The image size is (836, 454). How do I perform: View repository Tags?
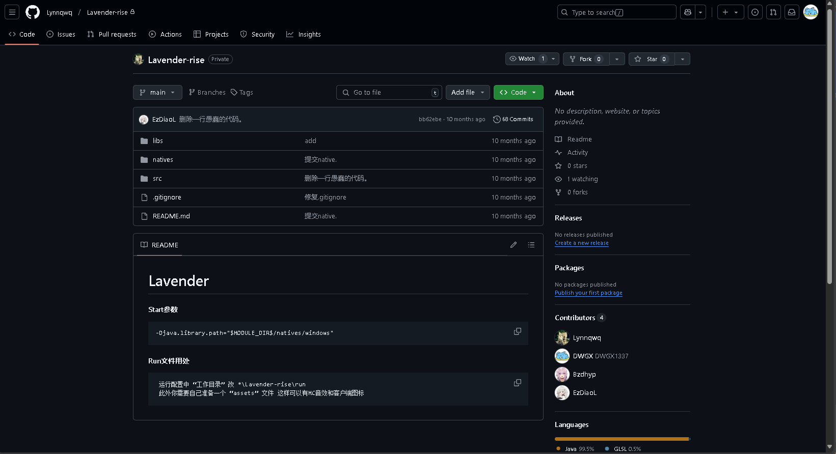tap(242, 92)
